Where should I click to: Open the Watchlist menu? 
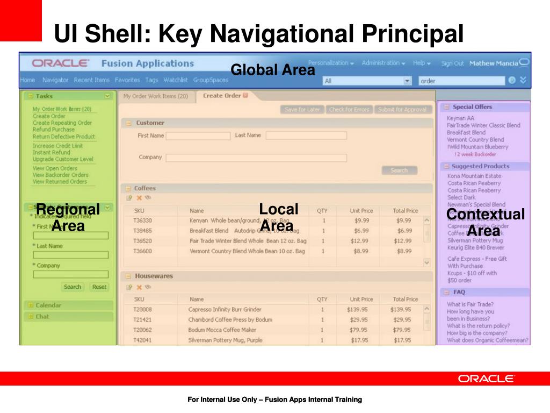[x=176, y=80]
